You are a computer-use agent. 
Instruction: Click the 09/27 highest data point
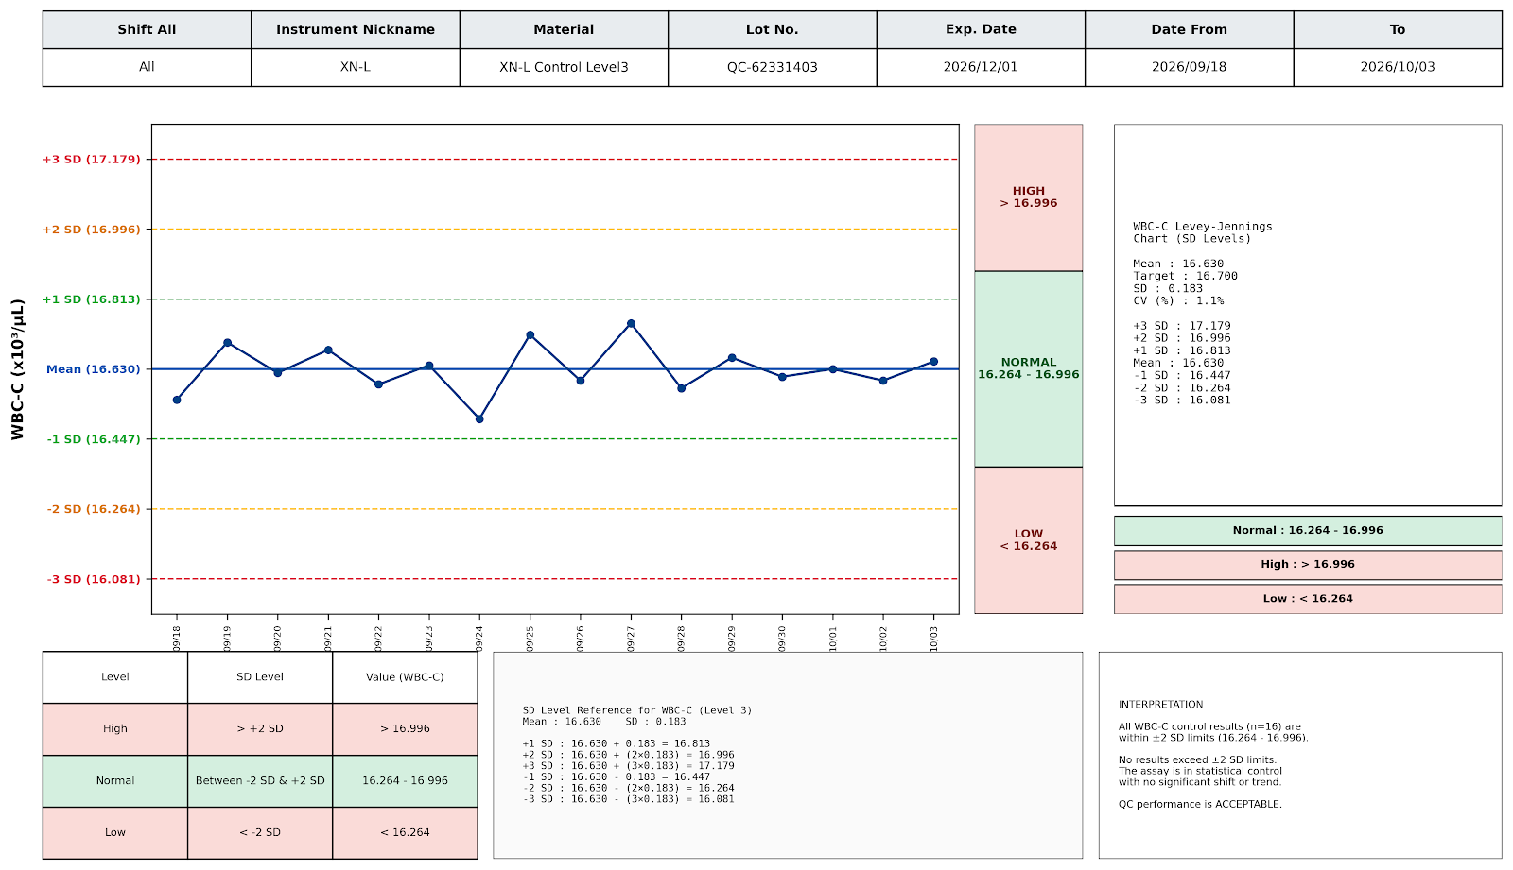(631, 323)
